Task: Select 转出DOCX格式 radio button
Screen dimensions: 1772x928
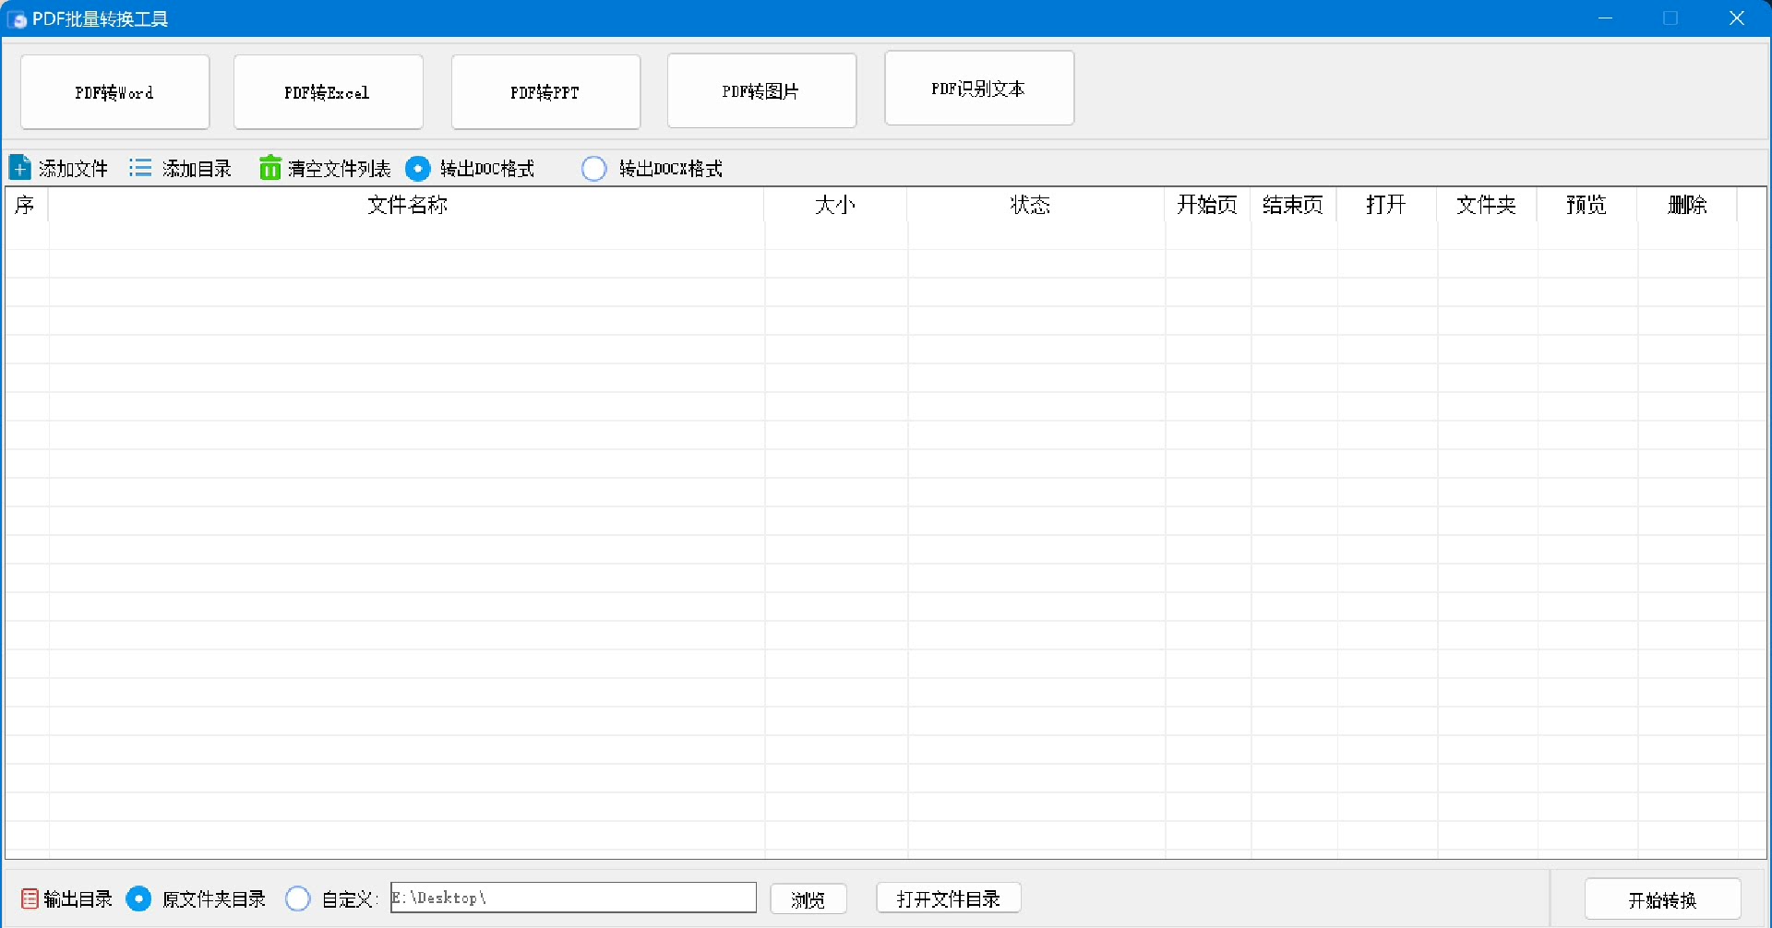Action: (594, 169)
